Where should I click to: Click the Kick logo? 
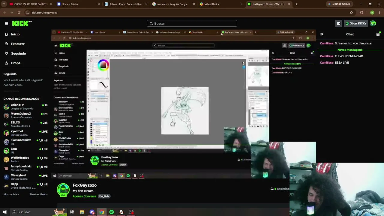click(22, 23)
